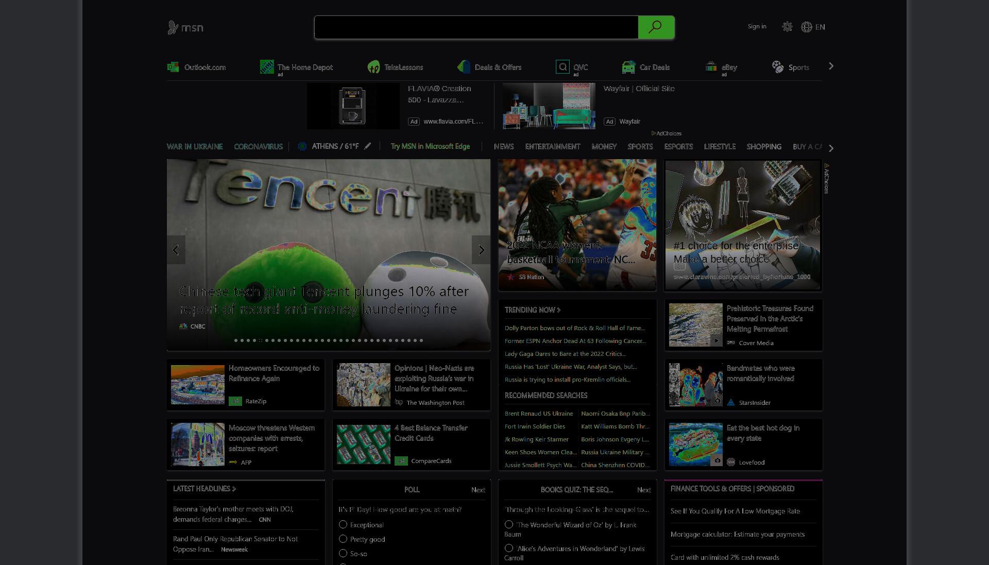Open QVC shortcut icon
The image size is (989, 565).
click(562, 67)
